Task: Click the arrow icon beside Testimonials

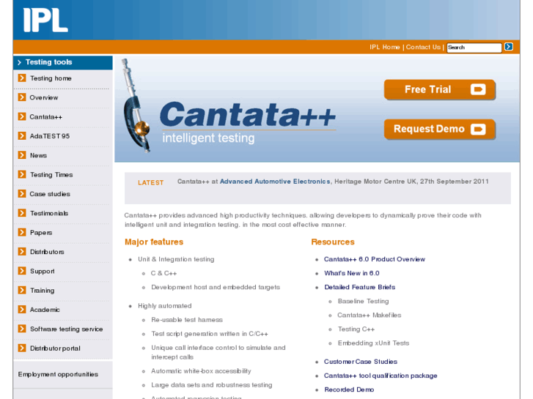Action: click(22, 213)
